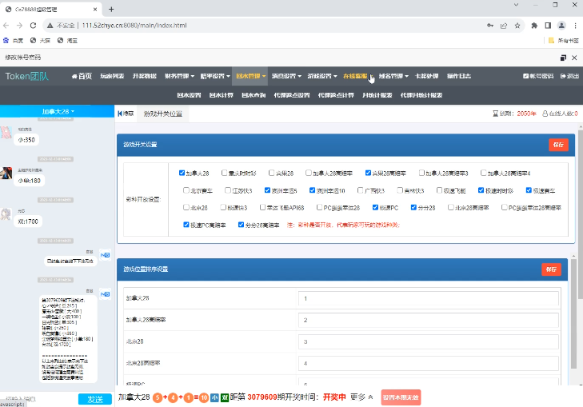Expand the 财务管理 dropdown menu
This screenshot has width=583, height=407.
179,76
